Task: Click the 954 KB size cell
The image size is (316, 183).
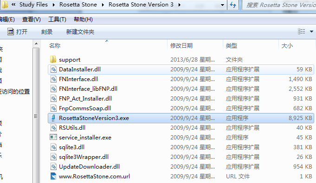Action: (x=303, y=166)
